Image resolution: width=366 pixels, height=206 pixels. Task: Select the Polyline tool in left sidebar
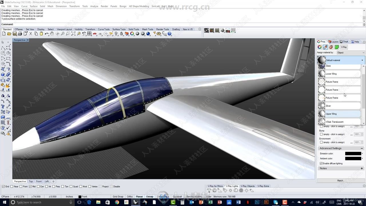[3, 47]
